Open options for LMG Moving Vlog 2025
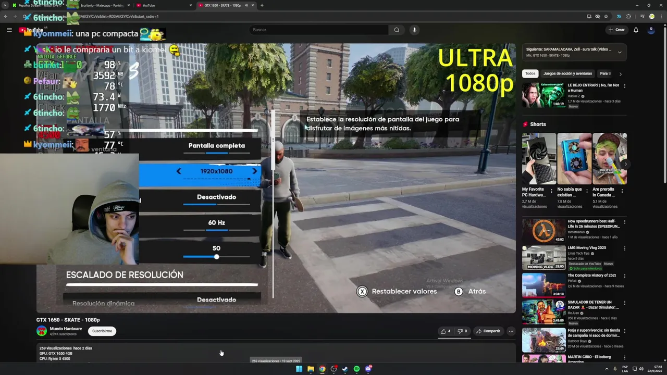667x375 pixels. (x=625, y=248)
